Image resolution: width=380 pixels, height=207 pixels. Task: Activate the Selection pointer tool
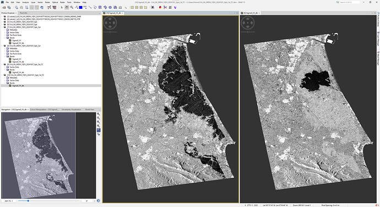pos(62,8)
